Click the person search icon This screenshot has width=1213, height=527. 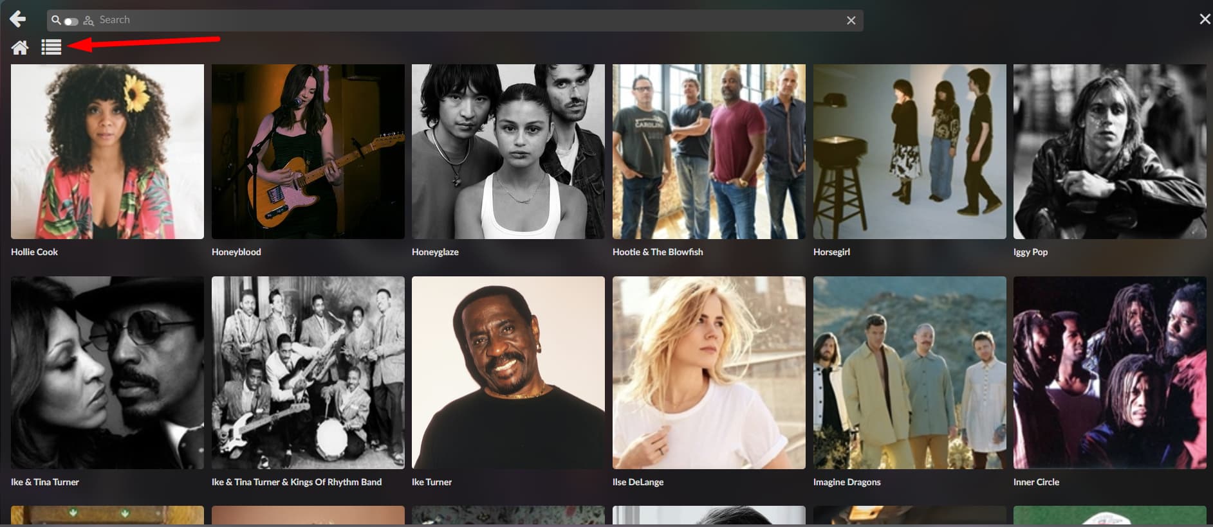[89, 21]
